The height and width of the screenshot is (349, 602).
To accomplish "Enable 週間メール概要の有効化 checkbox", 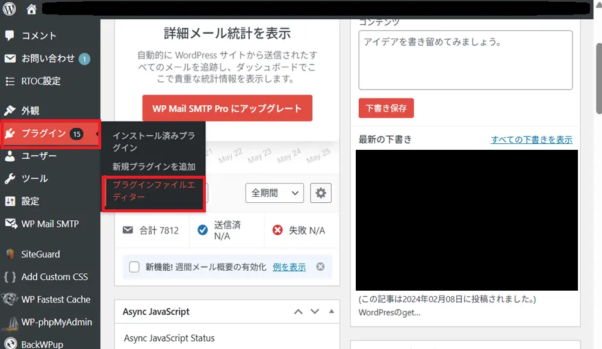I will [134, 267].
